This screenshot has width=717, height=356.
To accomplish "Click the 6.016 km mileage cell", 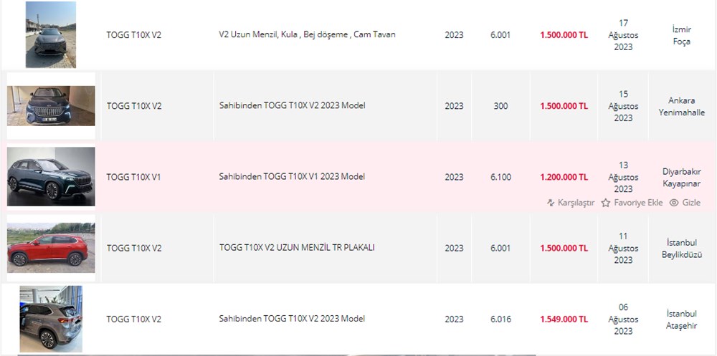I will [500, 319].
